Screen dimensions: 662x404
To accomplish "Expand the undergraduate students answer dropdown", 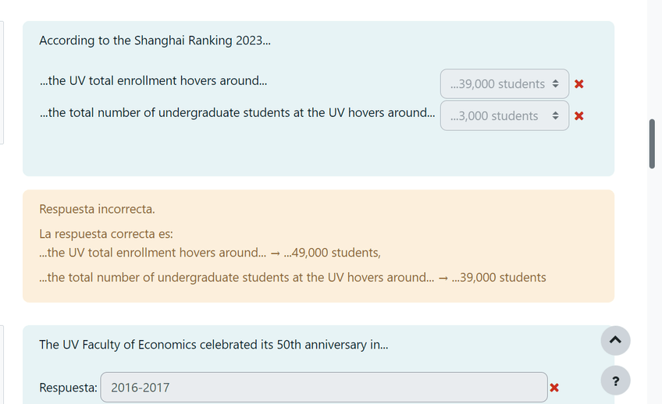I will point(504,116).
